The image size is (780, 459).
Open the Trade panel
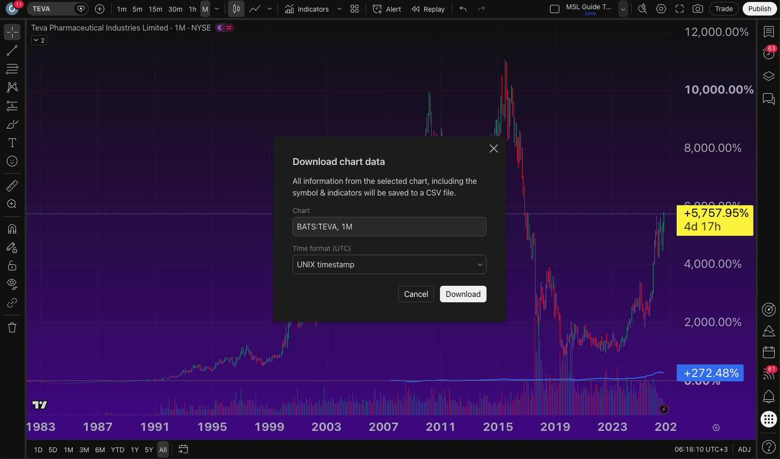(724, 9)
